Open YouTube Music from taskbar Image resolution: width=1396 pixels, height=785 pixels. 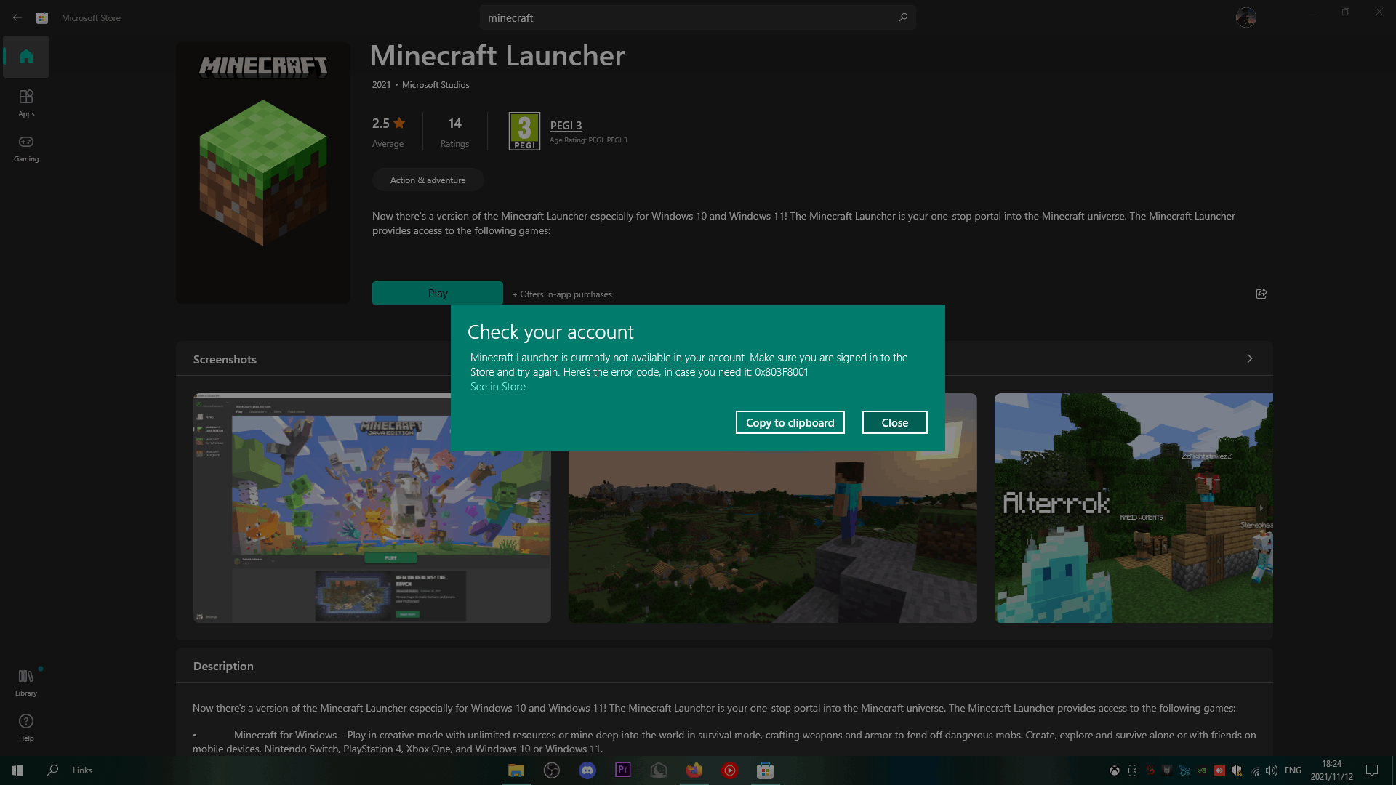point(730,770)
